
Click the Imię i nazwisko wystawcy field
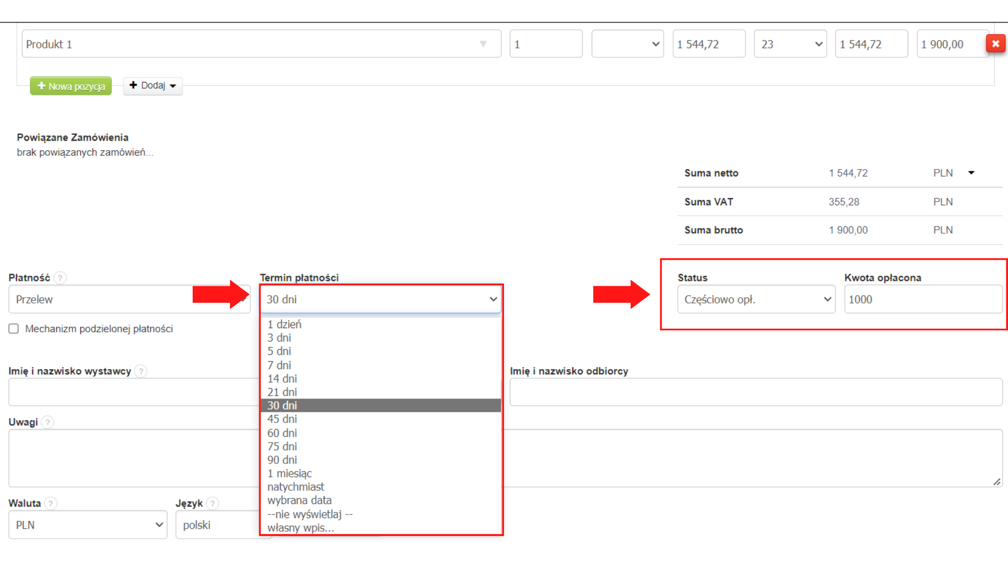click(134, 392)
